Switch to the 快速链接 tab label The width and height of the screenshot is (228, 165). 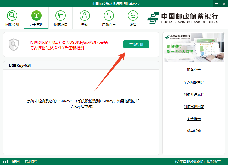(x=61, y=25)
